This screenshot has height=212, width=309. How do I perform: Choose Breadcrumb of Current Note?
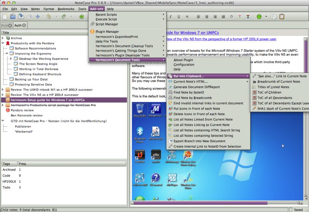[x=280, y=82]
